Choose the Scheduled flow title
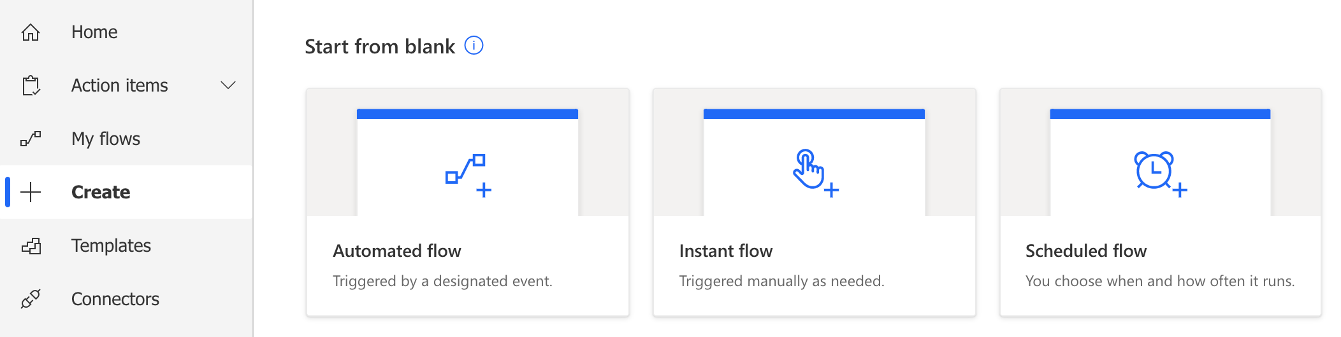This screenshot has width=1341, height=337. pyautogui.click(x=1086, y=251)
